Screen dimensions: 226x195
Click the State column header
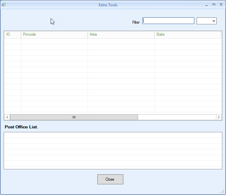click(x=188, y=35)
